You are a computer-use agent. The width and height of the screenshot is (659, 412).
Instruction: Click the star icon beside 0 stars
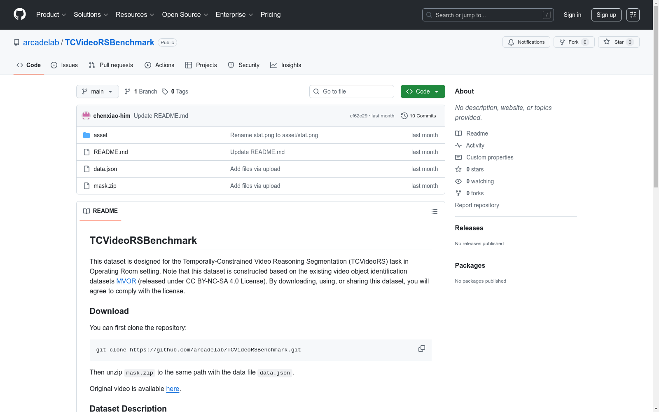pos(458,169)
